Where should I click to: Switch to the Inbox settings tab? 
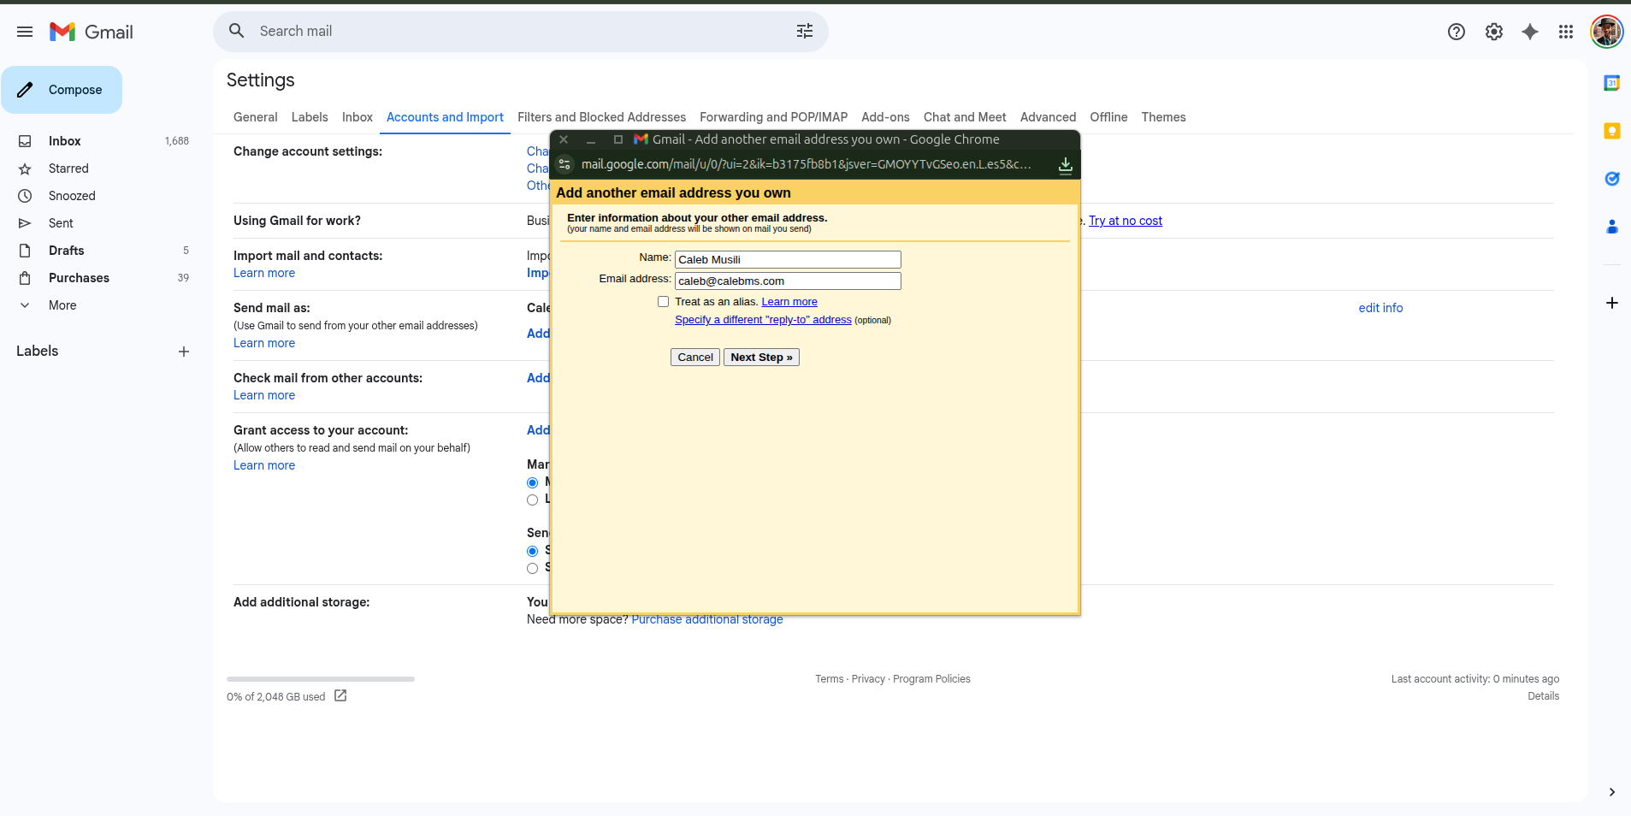coord(358,117)
